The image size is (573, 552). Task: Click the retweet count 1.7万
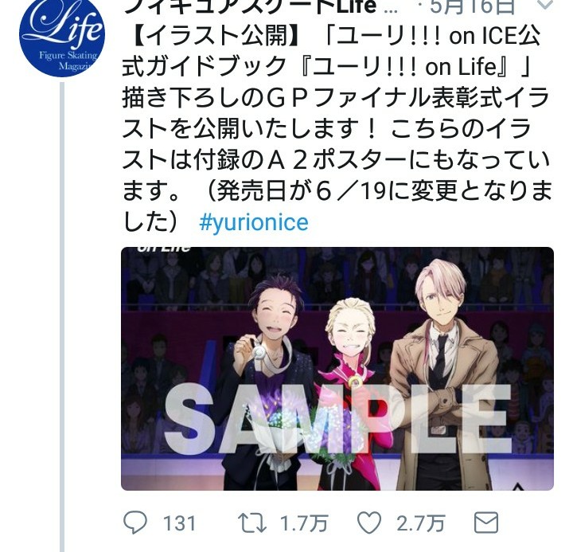pyautogui.click(x=304, y=523)
